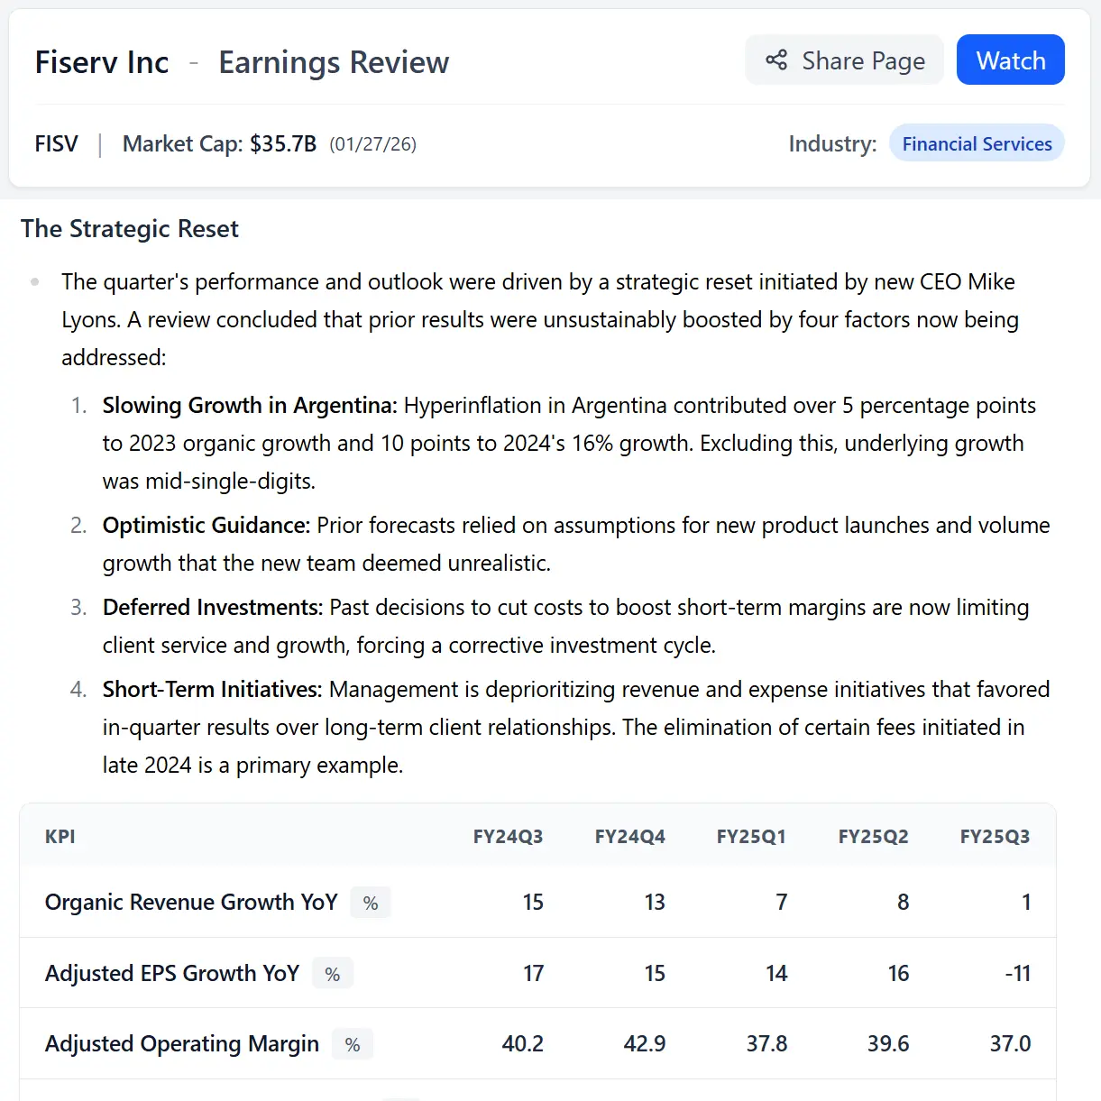This screenshot has height=1101, width=1101.
Task: Open the Fiserv Inc company title
Action: tap(101, 61)
